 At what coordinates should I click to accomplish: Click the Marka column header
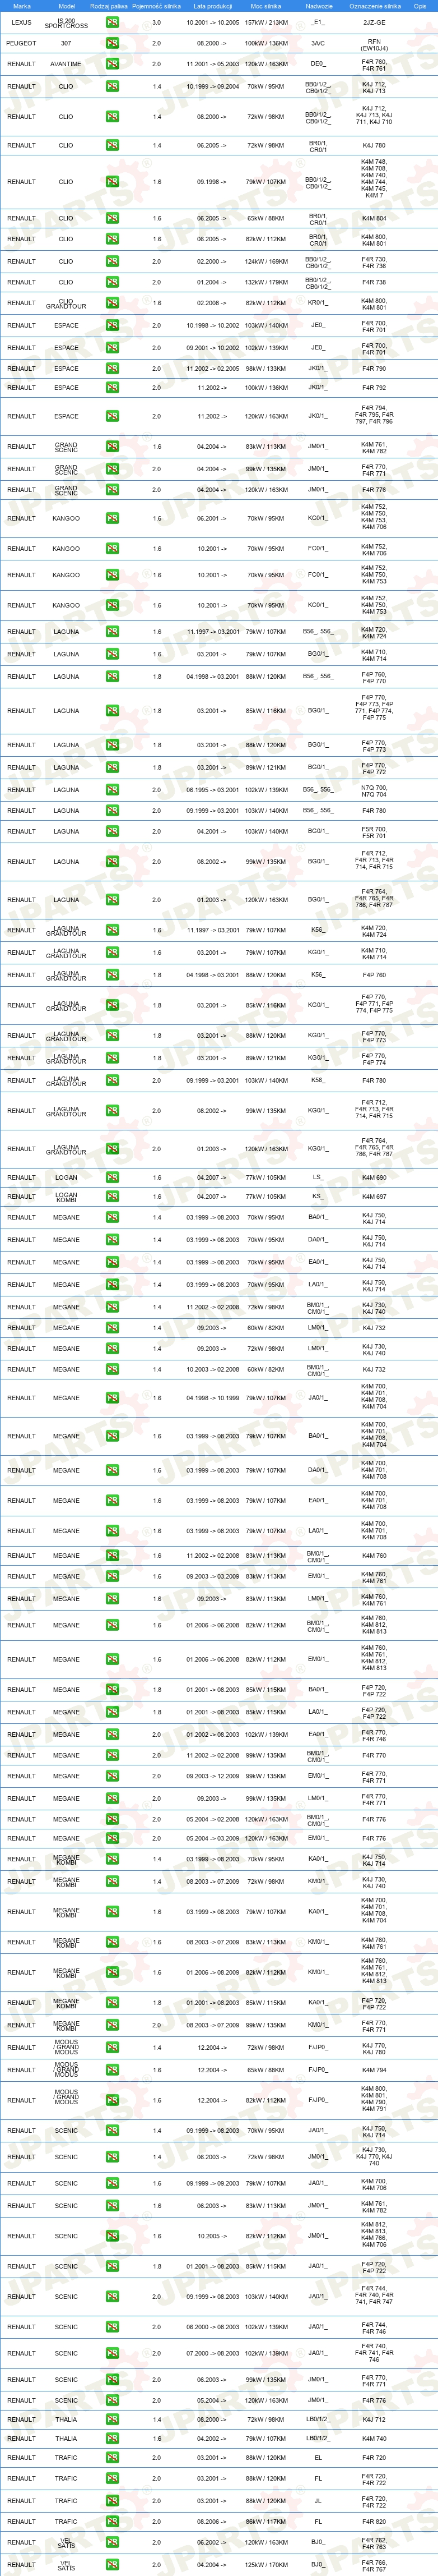22,6
